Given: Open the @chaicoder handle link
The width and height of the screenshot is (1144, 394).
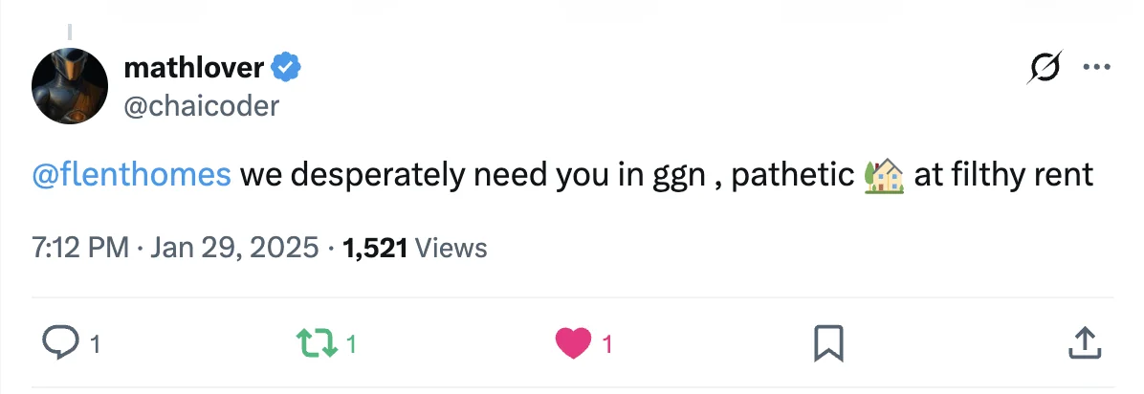Looking at the screenshot, I should click(x=201, y=104).
